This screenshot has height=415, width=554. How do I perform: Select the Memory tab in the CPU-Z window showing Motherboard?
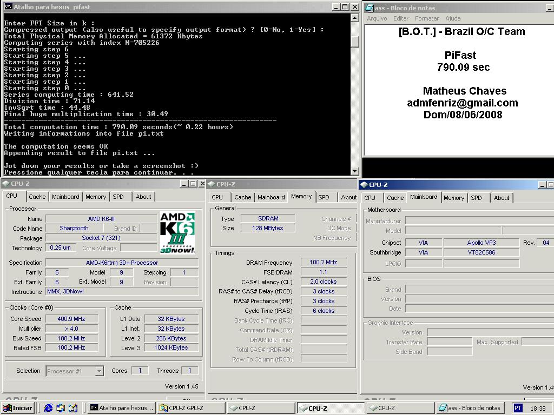[454, 198]
